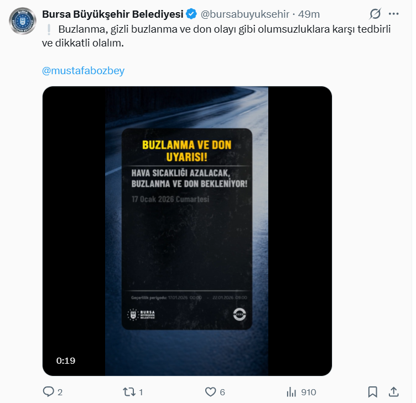
Task: Follow the @mustafabozbey mention link
Action: click(84, 71)
